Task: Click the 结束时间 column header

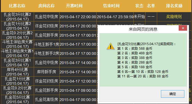Action: 111,6
